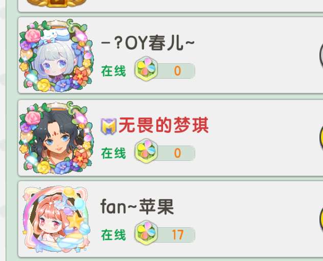Open avatar of player -?OY春儿~

tap(56, 55)
